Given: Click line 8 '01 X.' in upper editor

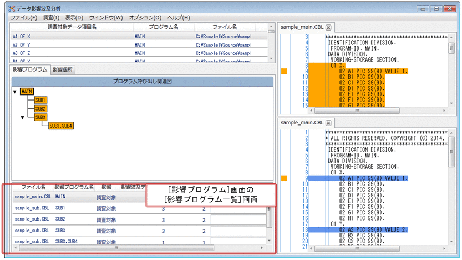Looking at the screenshot, I should (338, 66).
